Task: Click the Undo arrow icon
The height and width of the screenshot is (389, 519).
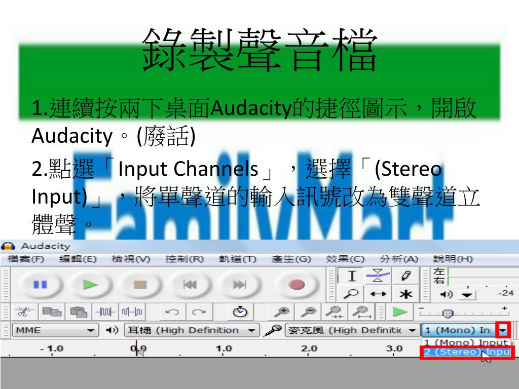Action: (172, 312)
